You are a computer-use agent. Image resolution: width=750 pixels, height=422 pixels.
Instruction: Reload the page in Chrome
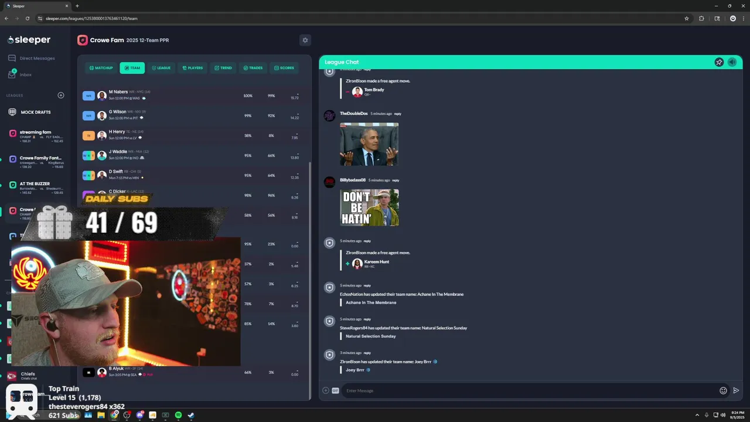coord(27,18)
